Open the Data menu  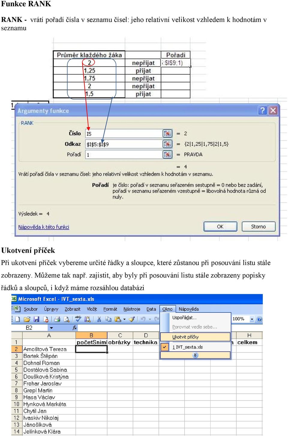151,309
